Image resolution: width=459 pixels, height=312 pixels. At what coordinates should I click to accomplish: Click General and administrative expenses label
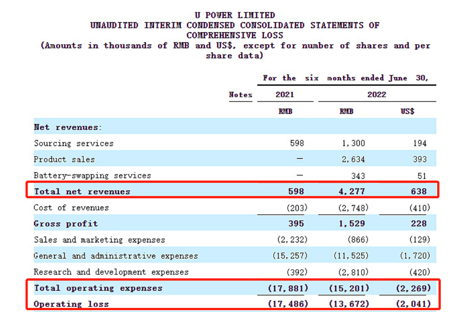(x=116, y=256)
